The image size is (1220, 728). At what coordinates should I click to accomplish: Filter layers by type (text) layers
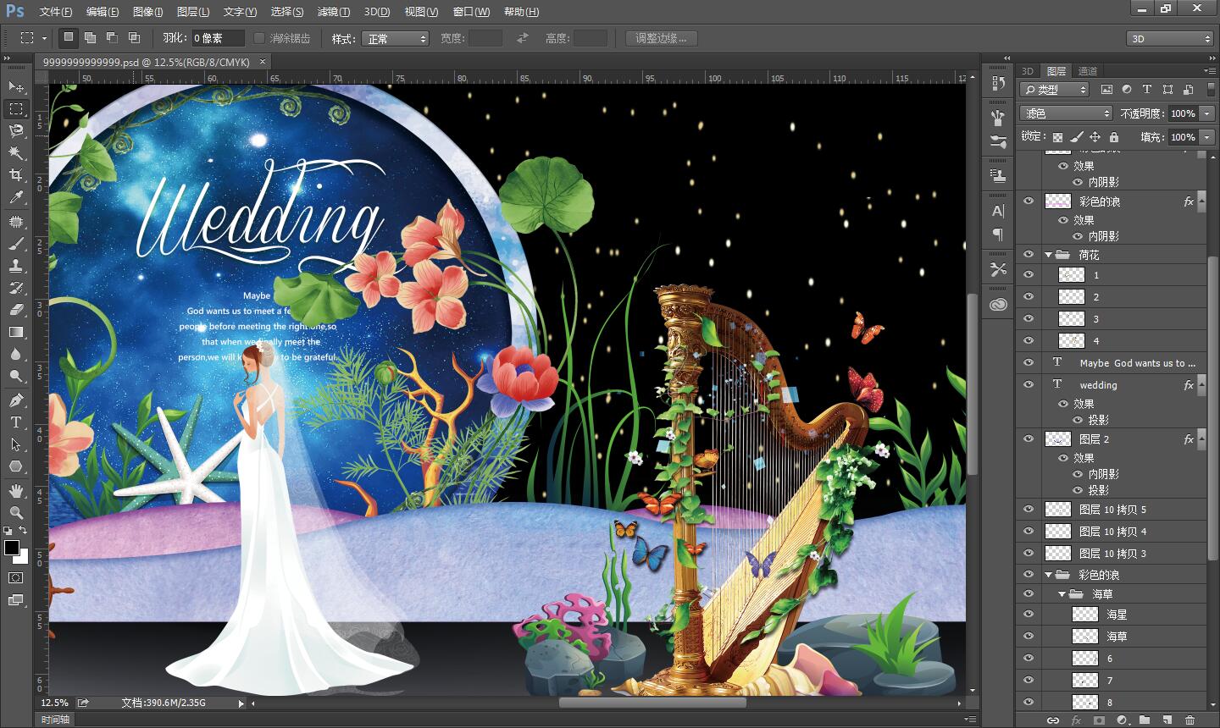(x=1147, y=90)
